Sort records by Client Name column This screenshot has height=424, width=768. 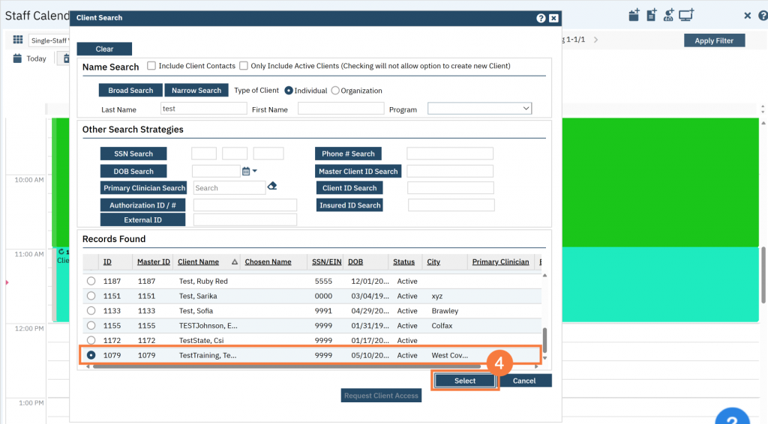pyautogui.click(x=199, y=262)
